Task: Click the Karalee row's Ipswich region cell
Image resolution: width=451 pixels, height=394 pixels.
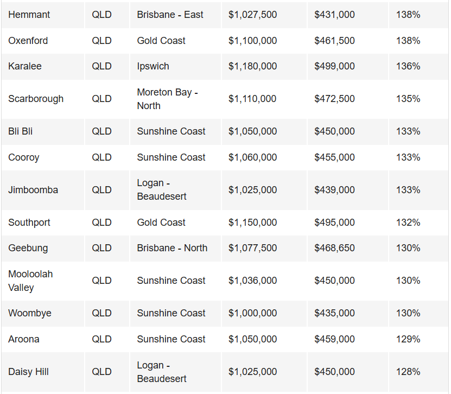Action: click(x=153, y=66)
